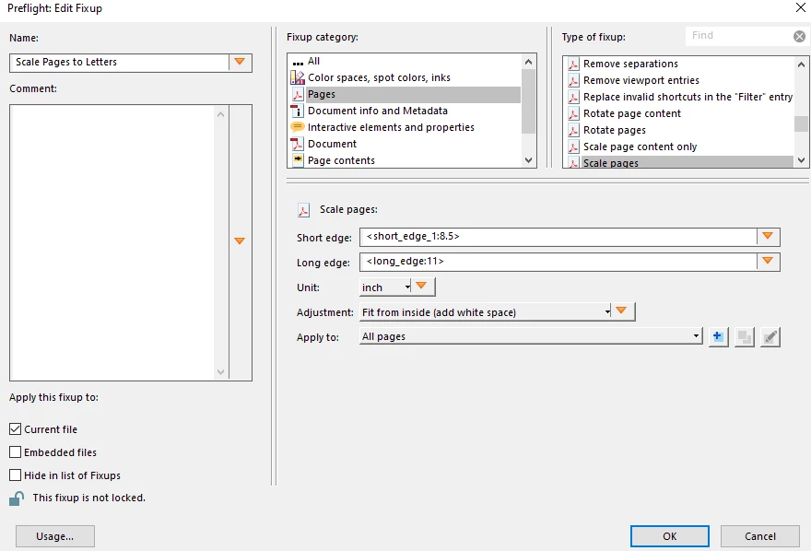811x551 pixels.
Task: Toggle the Current file checkbox
Action: [x=16, y=429]
